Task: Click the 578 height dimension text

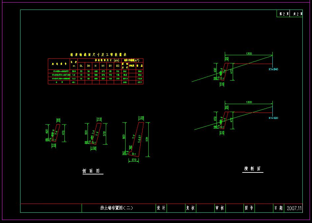Action: tap(104, 134)
